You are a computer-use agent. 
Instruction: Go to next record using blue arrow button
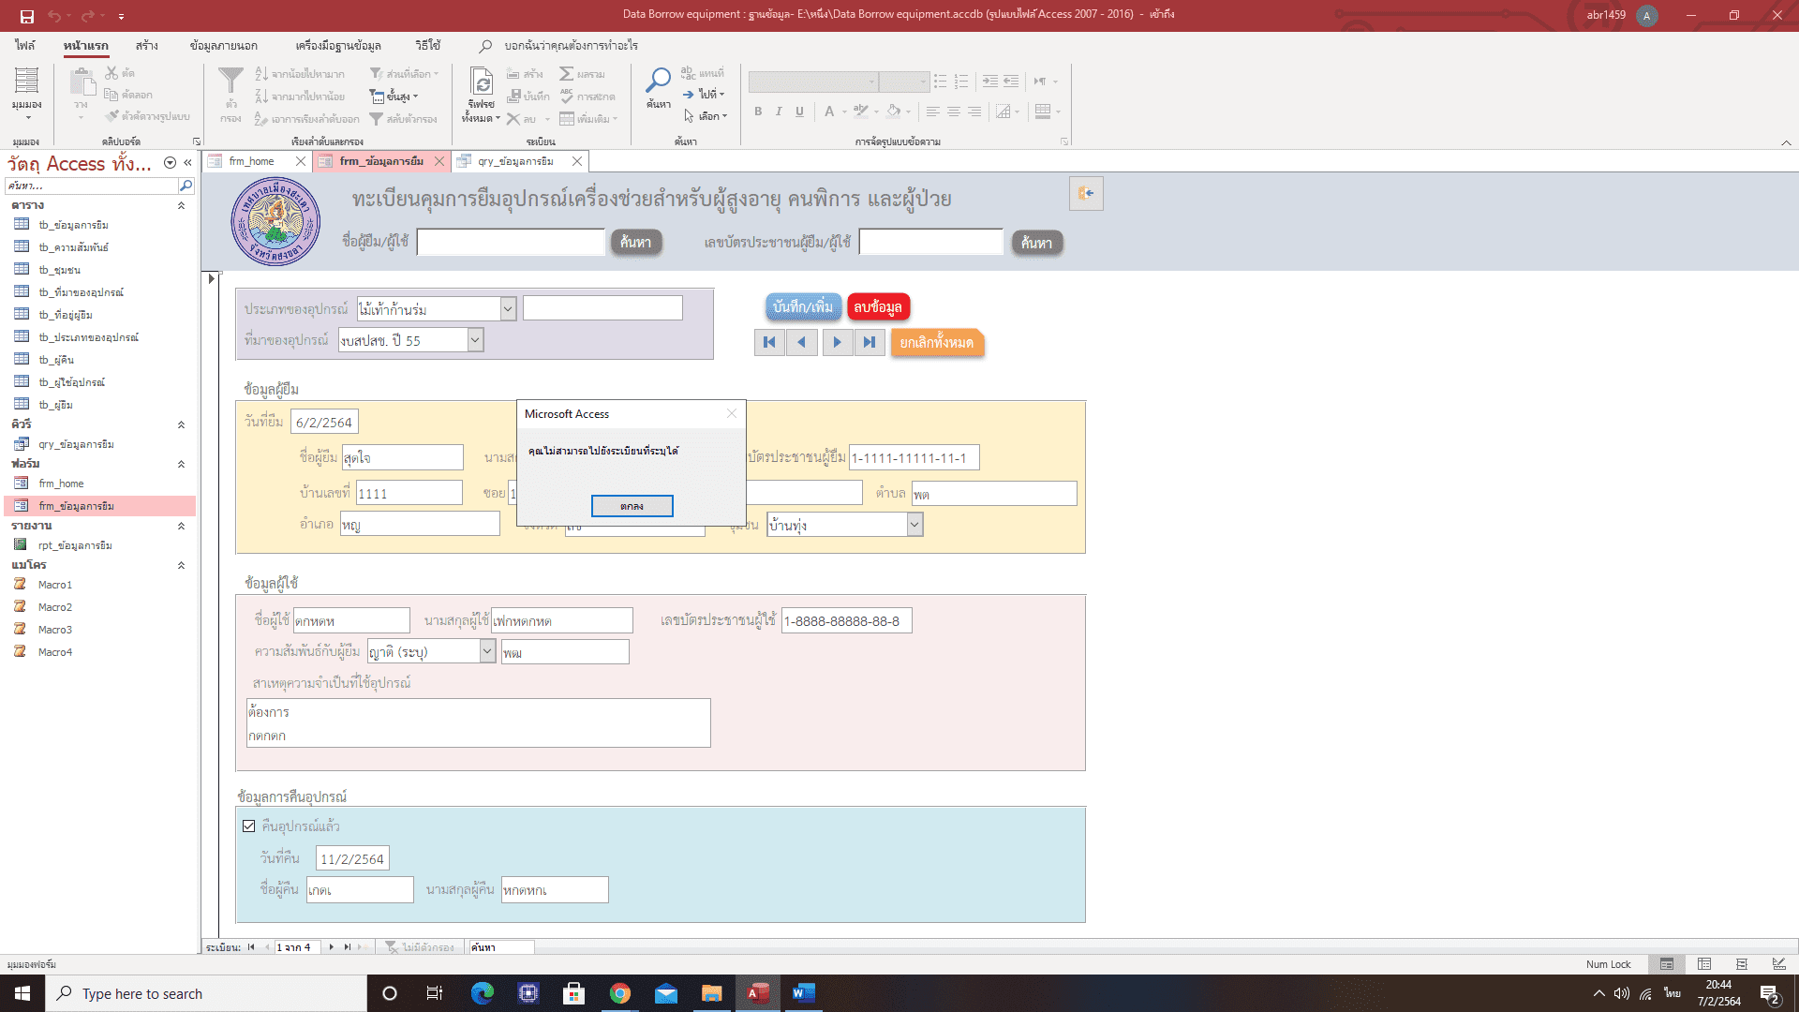pos(837,342)
